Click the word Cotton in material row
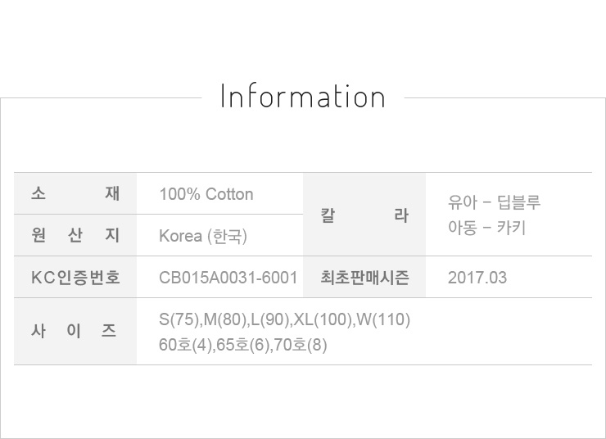The width and height of the screenshot is (606, 439). tap(229, 194)
